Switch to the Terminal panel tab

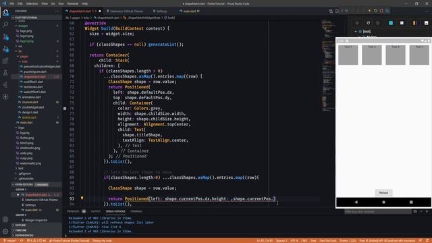click(x=136, y=211)
